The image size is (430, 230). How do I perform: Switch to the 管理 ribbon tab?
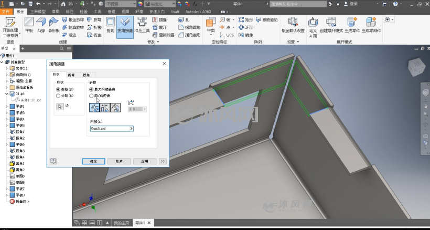111,12
